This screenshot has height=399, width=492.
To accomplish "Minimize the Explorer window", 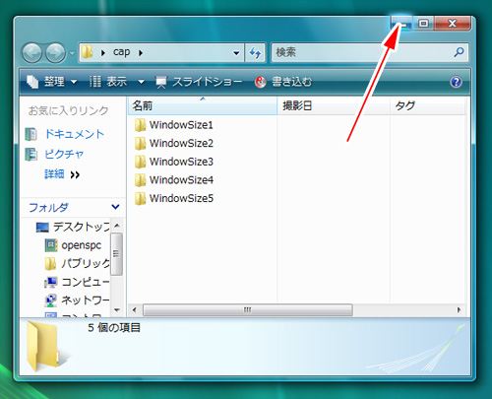I will [401, 24].
